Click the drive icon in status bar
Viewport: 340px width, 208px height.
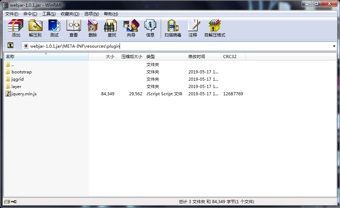(x=7, y=201)
